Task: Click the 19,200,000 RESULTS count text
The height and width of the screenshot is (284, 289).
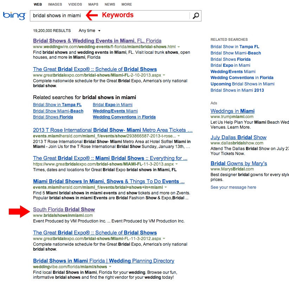Action: [x=52, y=31]
